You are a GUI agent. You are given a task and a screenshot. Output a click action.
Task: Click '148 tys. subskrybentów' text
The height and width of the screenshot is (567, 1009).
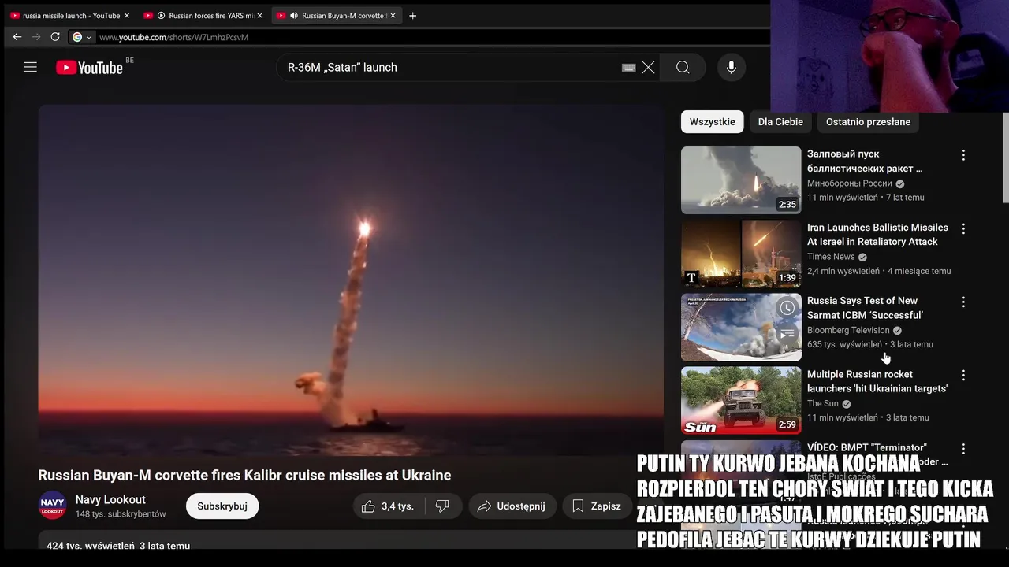pos(121,514)
